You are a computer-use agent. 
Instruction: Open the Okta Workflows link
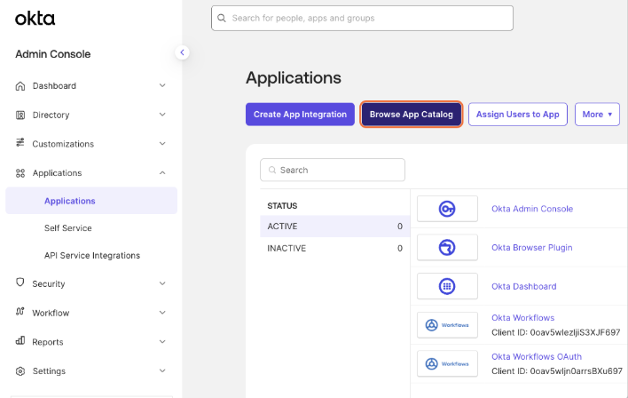point(523,318)
